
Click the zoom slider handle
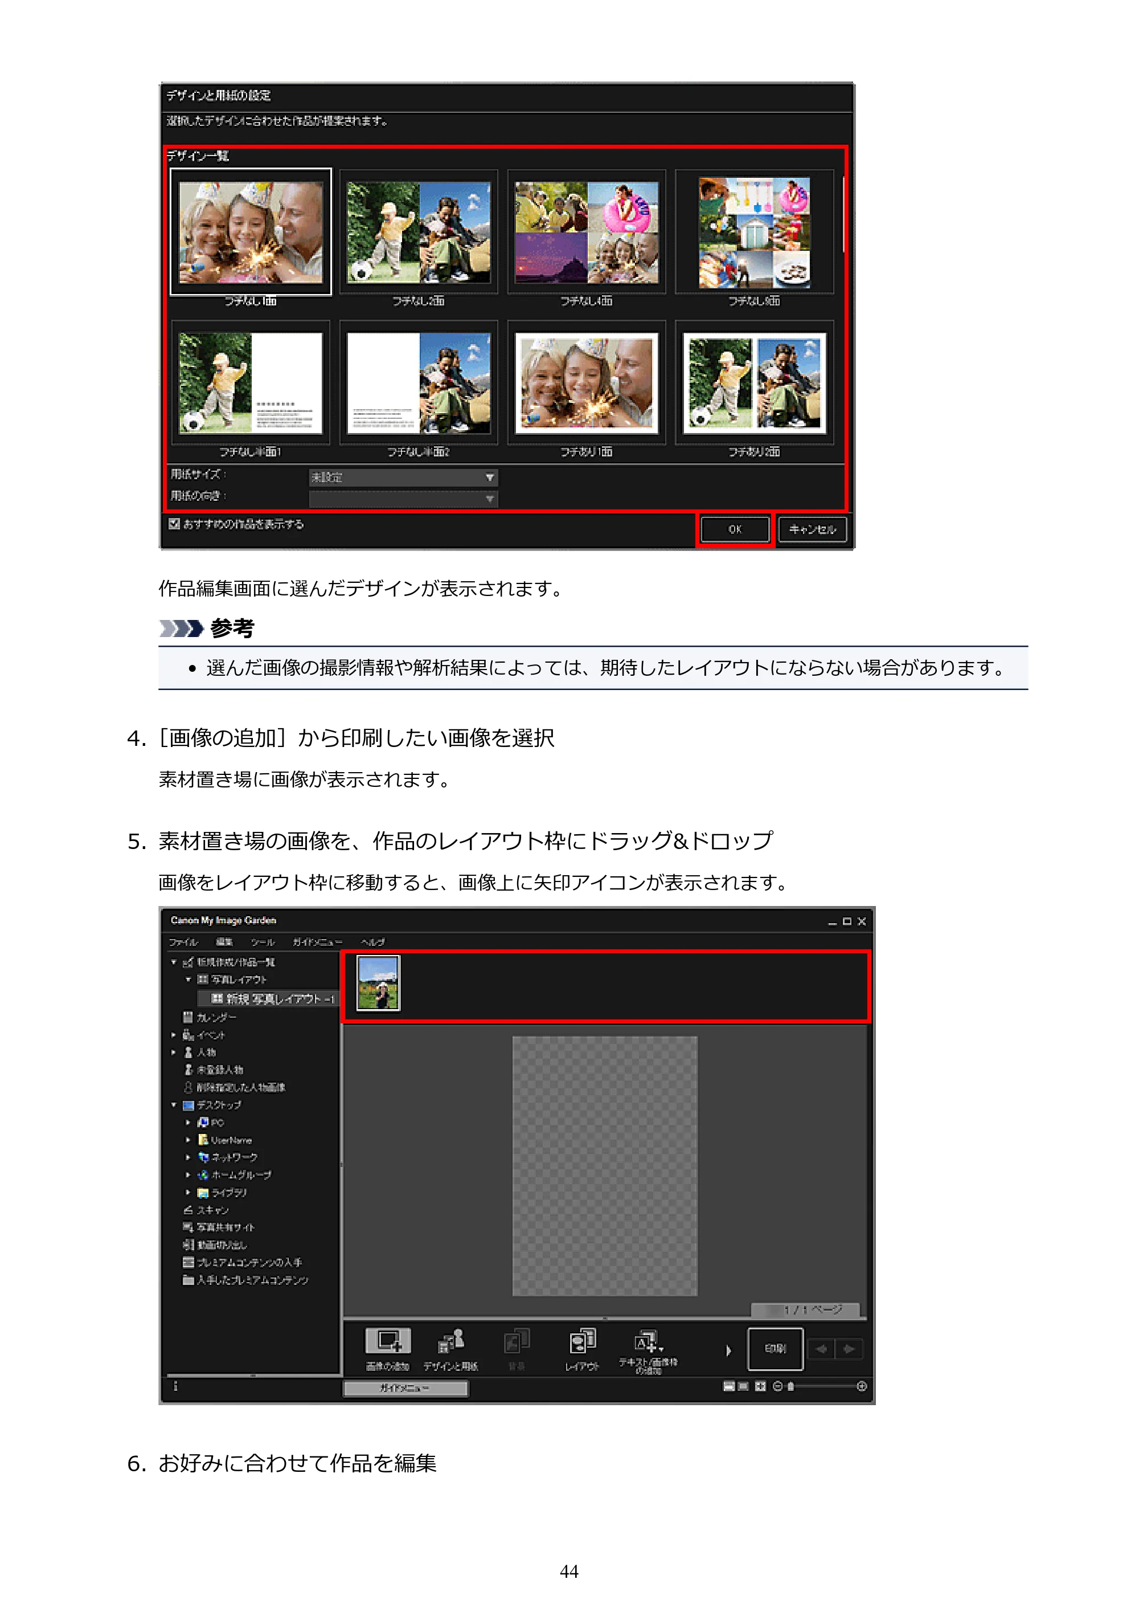tap(791, 1386)
